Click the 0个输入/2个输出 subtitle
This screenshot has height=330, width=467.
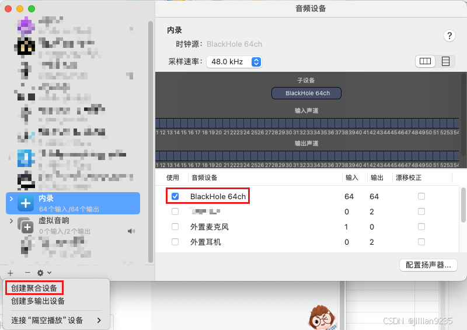pyautogui.click(x=65, y=231)
